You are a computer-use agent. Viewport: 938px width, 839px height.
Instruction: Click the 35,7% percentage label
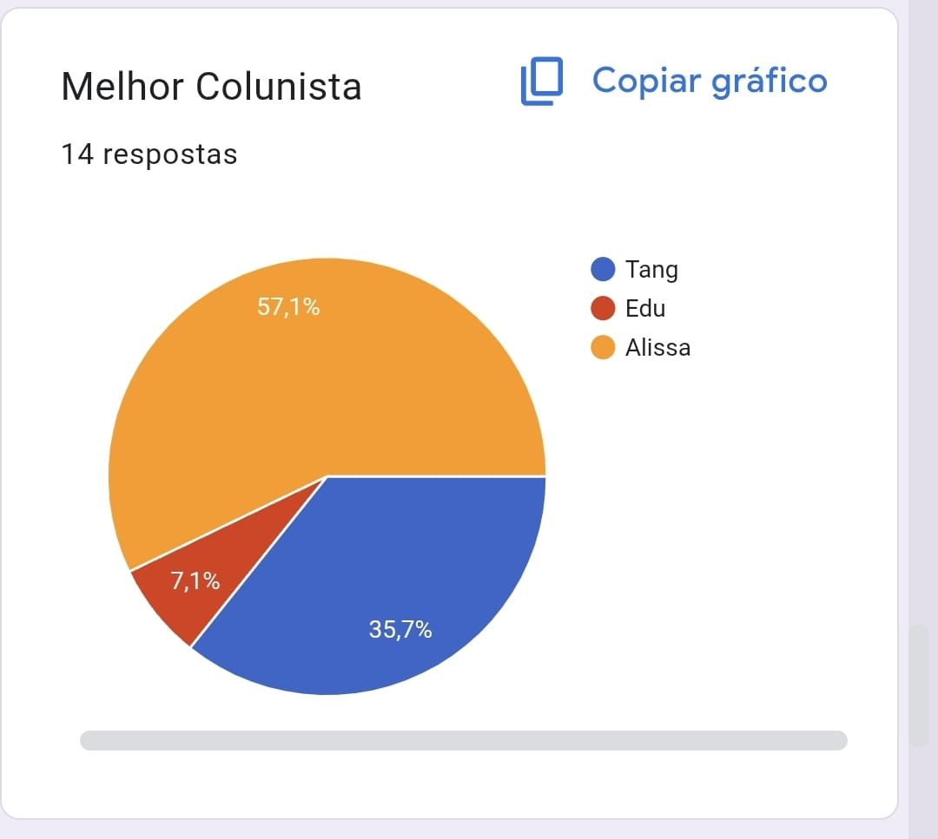[x=400, y=629]
